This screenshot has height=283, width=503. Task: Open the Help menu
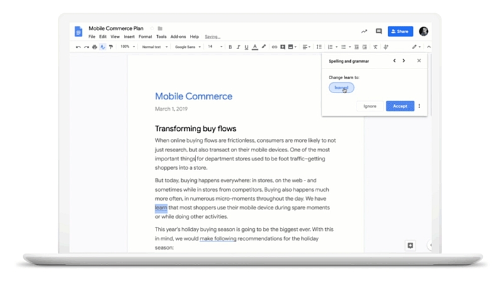pos(194,37)
